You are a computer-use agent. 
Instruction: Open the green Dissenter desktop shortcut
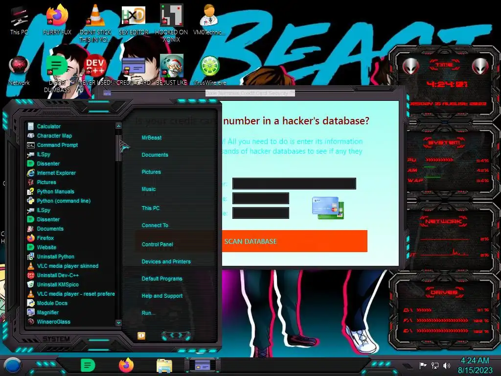click(x=57, y=74)
